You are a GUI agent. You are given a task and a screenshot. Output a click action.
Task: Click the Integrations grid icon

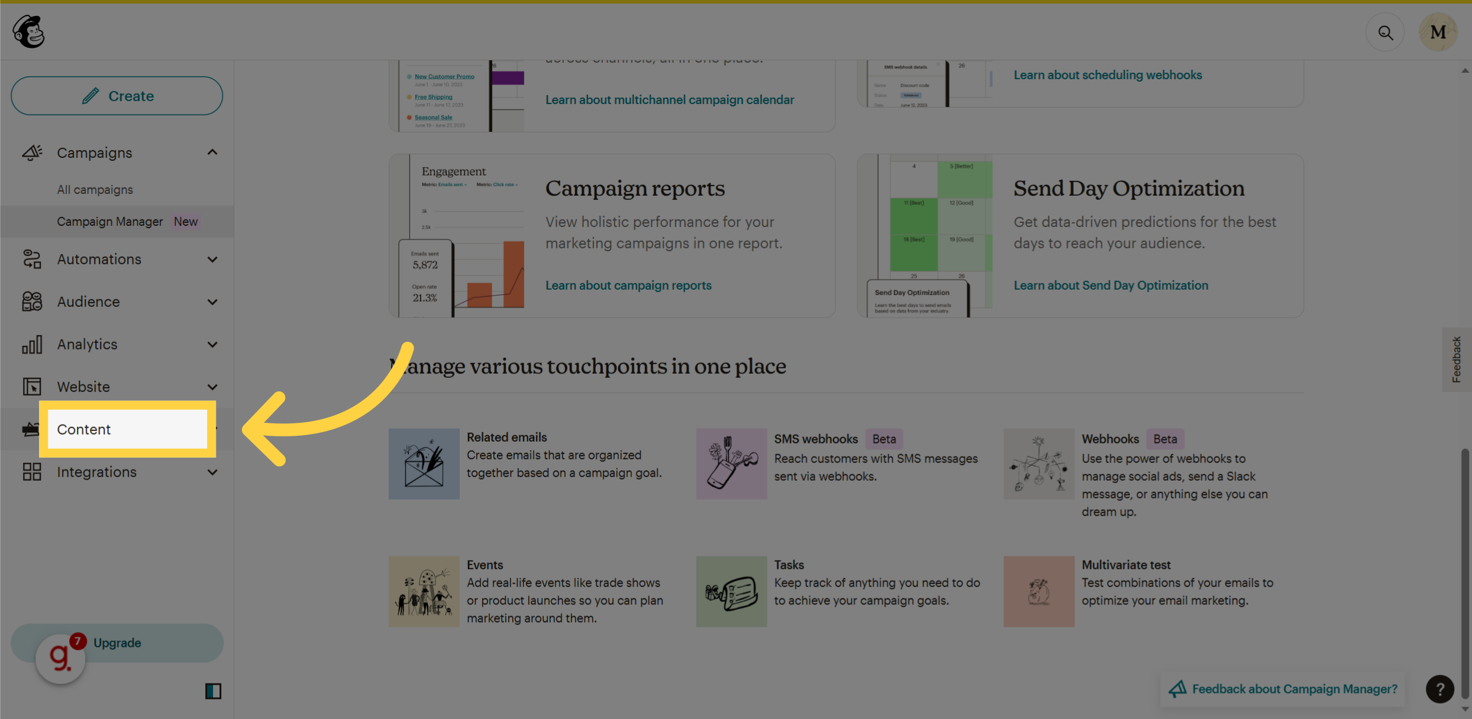32,472
